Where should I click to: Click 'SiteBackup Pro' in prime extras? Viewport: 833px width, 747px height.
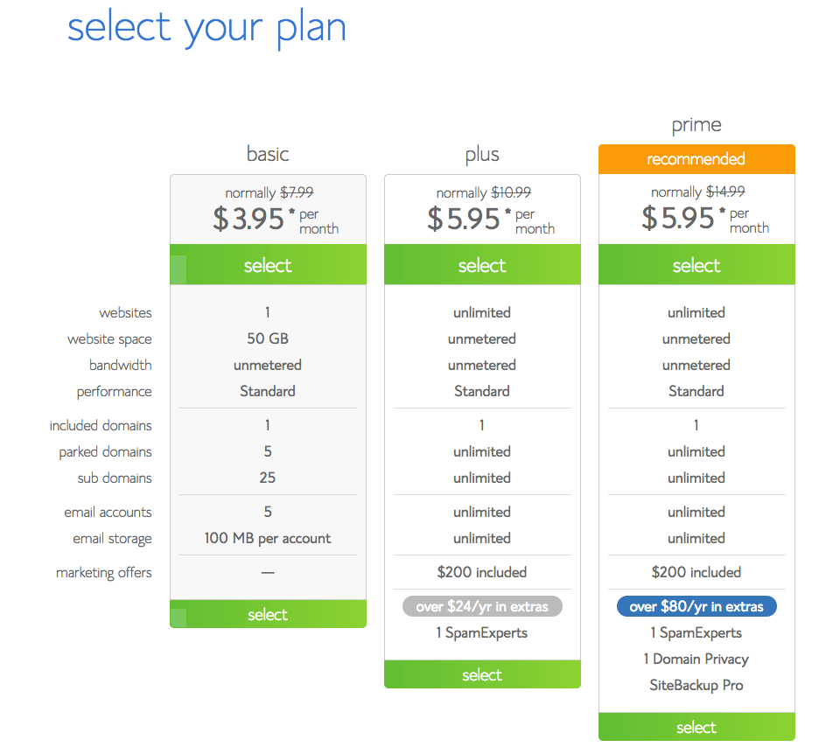pyautogui.click(x=696, y=685)
